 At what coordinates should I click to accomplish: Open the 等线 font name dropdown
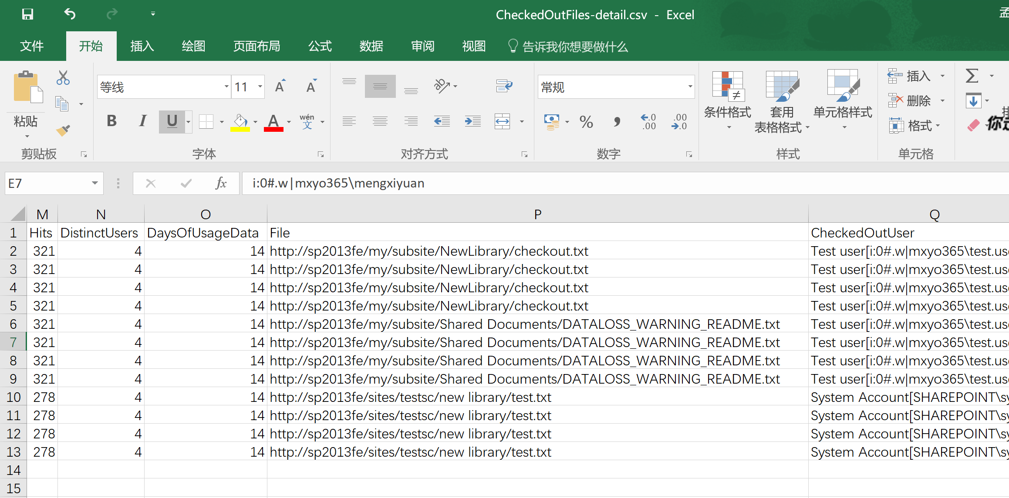click(226, 87)
